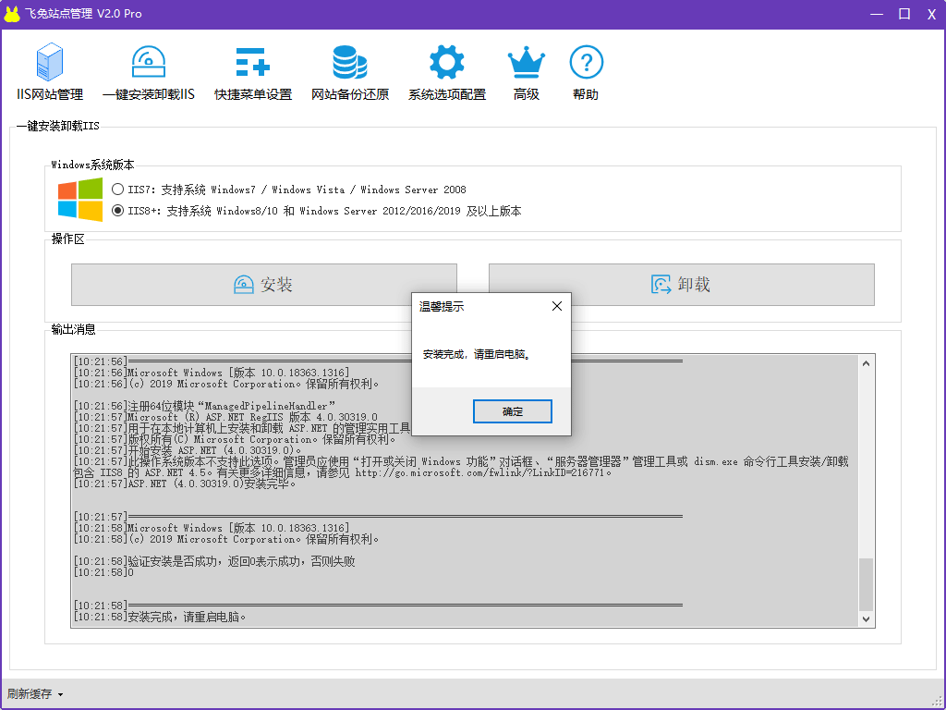The image size is (946, 710).
Task: Select the IIS8+ radio button
Action: pyautogui.click(x=117, y=211)
